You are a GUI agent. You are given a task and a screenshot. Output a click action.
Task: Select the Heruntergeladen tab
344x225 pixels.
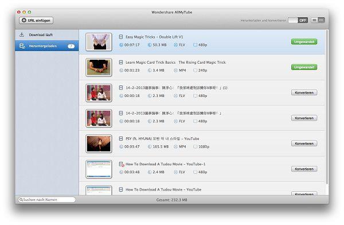(x=47, y=46)
